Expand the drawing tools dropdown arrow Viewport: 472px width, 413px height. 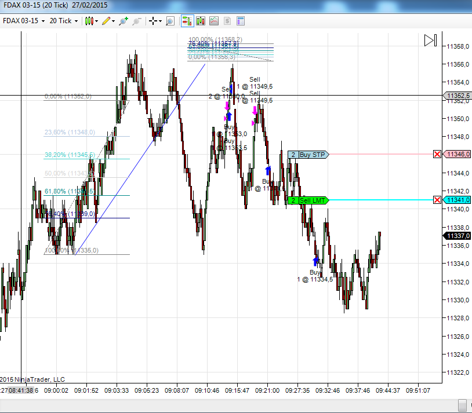114,21
